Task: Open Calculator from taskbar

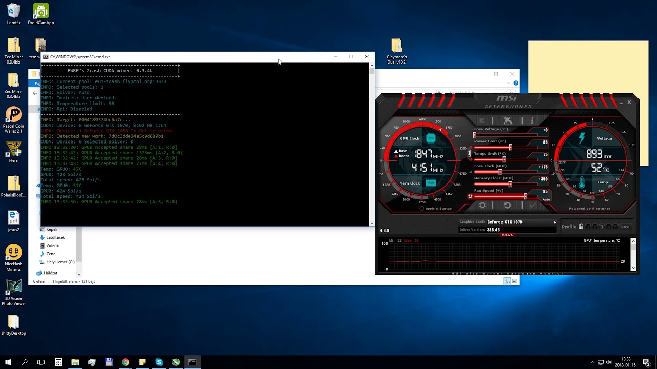Action: pyautogui.click(x=59, y=362)
